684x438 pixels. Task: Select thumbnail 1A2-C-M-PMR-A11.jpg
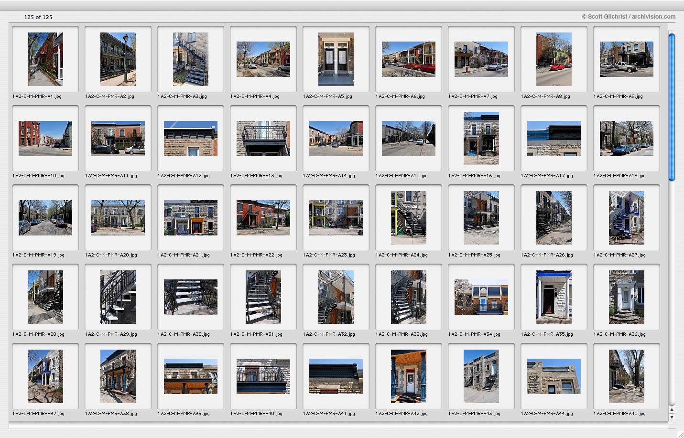[x=118, y=139]
